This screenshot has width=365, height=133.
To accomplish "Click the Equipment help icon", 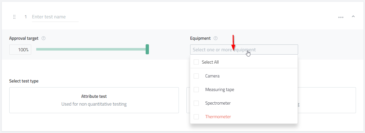I will tap(216, 38).
